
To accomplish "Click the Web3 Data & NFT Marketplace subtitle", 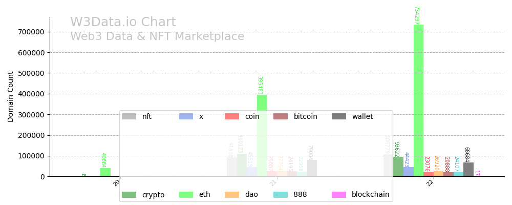I will tap(157, 37).
